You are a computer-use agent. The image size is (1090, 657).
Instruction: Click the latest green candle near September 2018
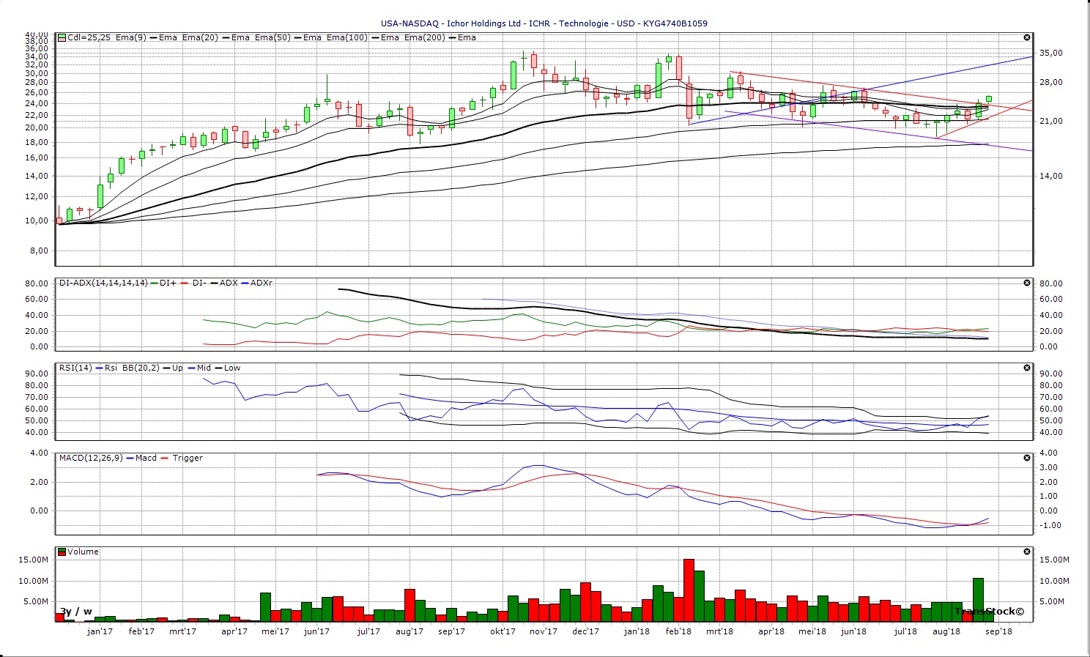pos(989,99)
